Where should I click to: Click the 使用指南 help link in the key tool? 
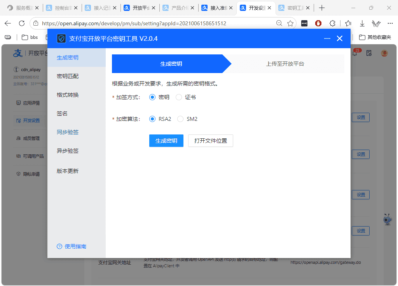point(72,246)
